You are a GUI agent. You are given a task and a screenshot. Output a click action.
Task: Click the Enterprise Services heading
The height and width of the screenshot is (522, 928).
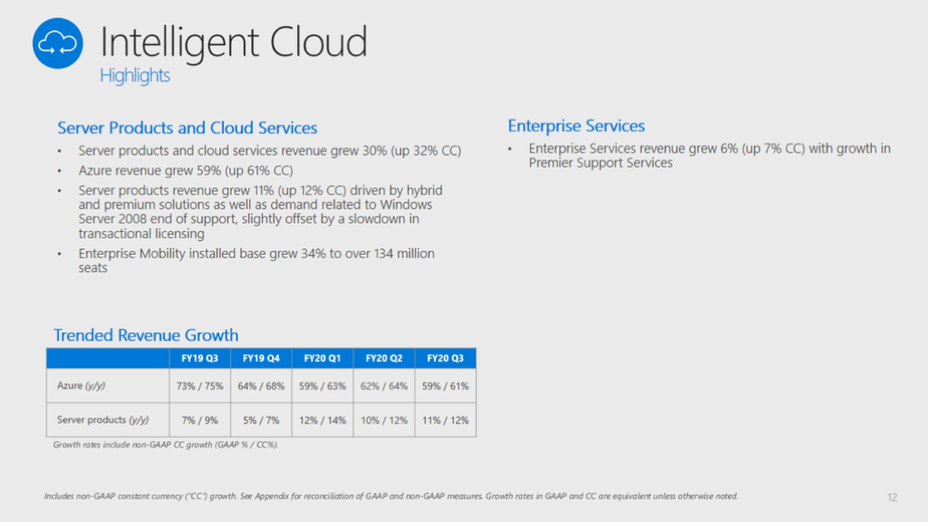pyautogui.click(x=576, y=126)
